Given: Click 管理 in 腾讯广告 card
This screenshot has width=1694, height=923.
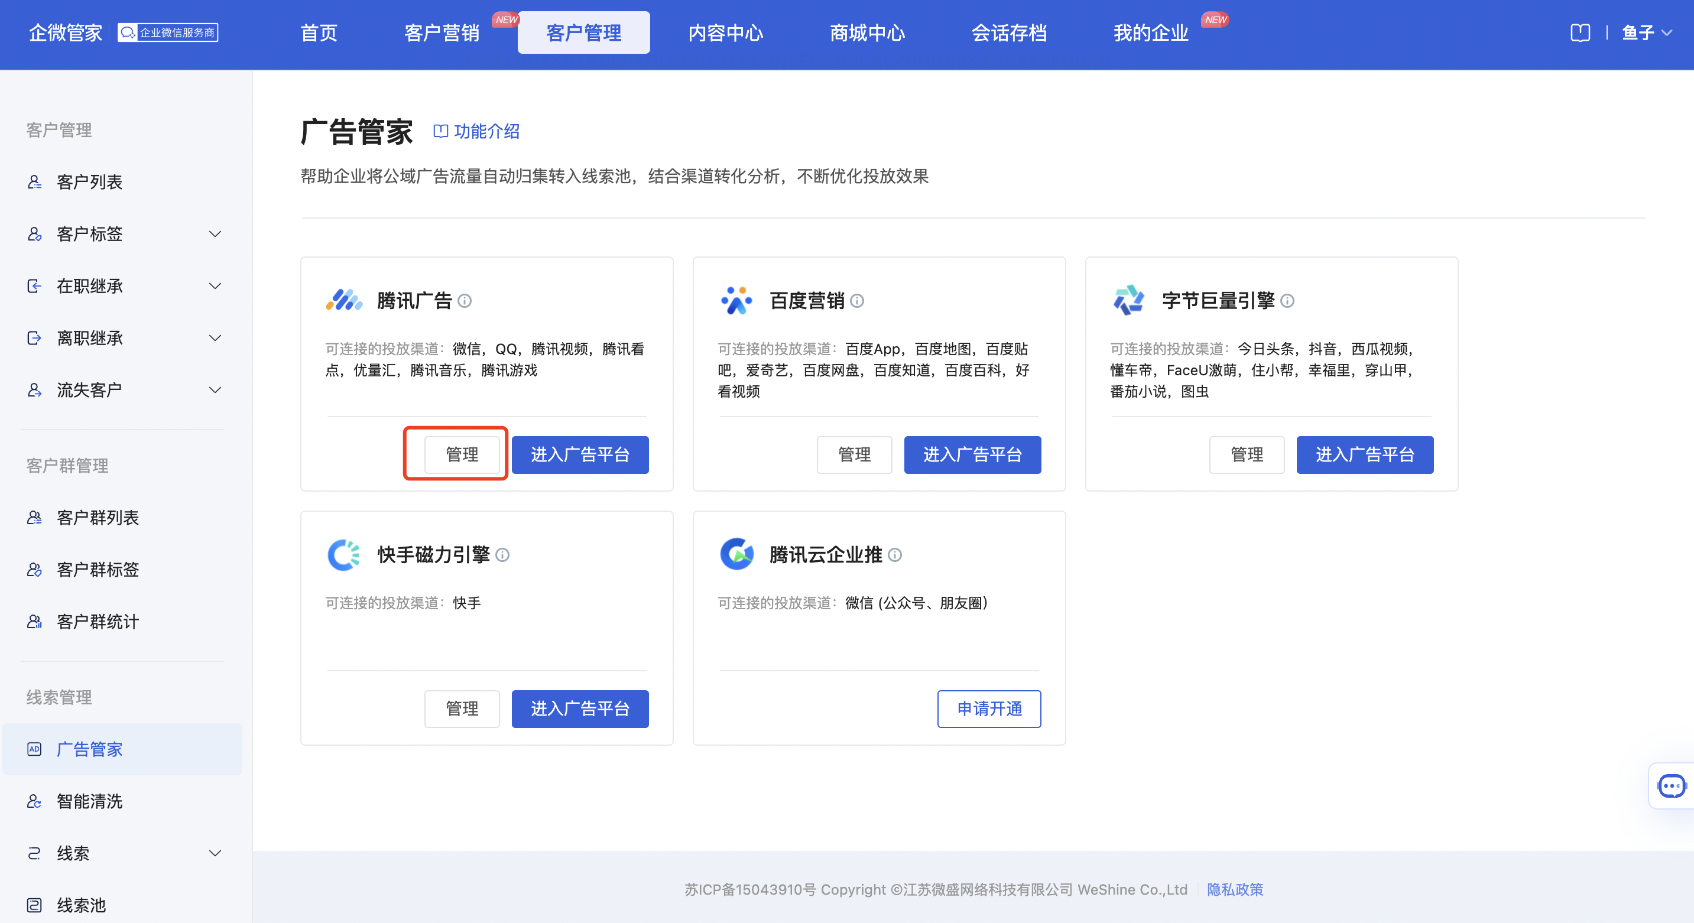Looking at the screenshot, I should [x=462, y=455].
